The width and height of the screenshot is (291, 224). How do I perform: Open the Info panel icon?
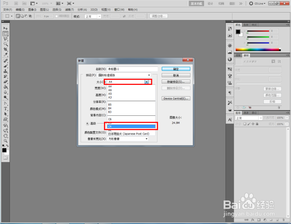230,59
